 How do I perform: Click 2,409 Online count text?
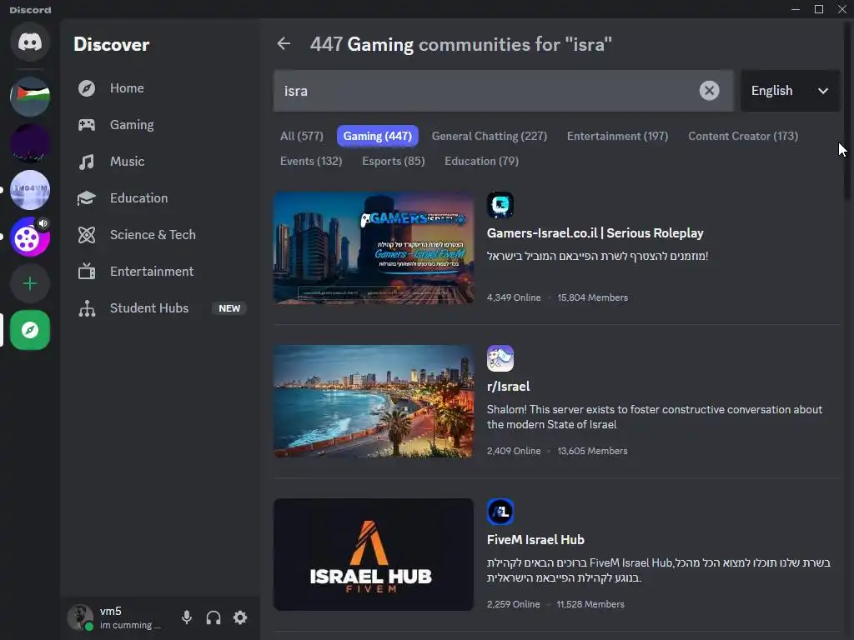click(514, 451)
